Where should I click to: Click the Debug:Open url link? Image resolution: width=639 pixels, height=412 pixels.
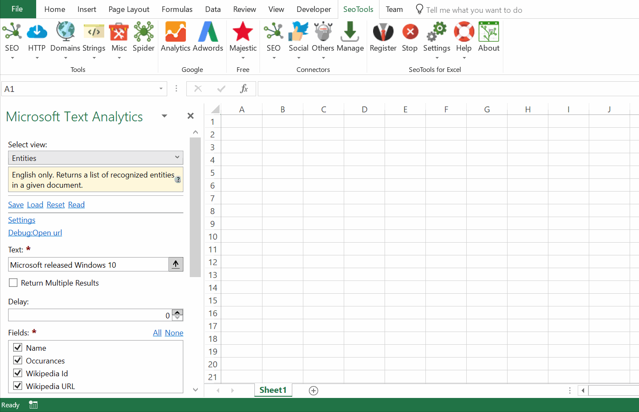click(35, 233)
